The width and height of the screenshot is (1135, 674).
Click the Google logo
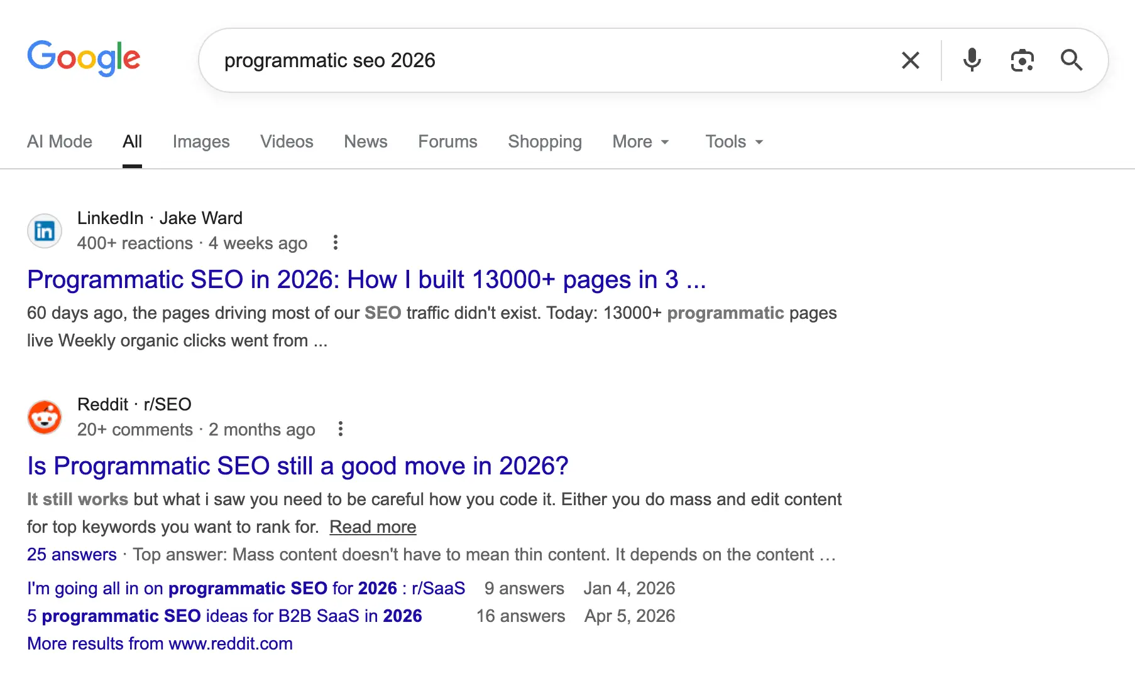pos(84,58)
